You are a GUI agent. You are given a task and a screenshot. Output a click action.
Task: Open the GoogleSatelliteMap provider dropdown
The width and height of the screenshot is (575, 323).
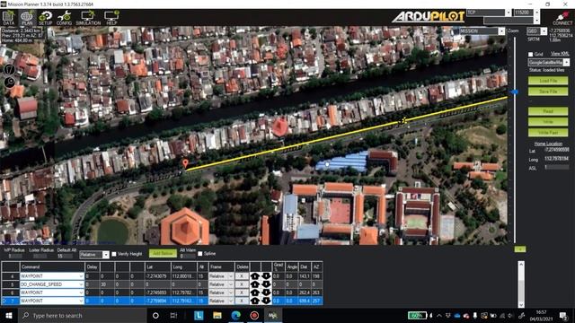(x=566, y=63)
